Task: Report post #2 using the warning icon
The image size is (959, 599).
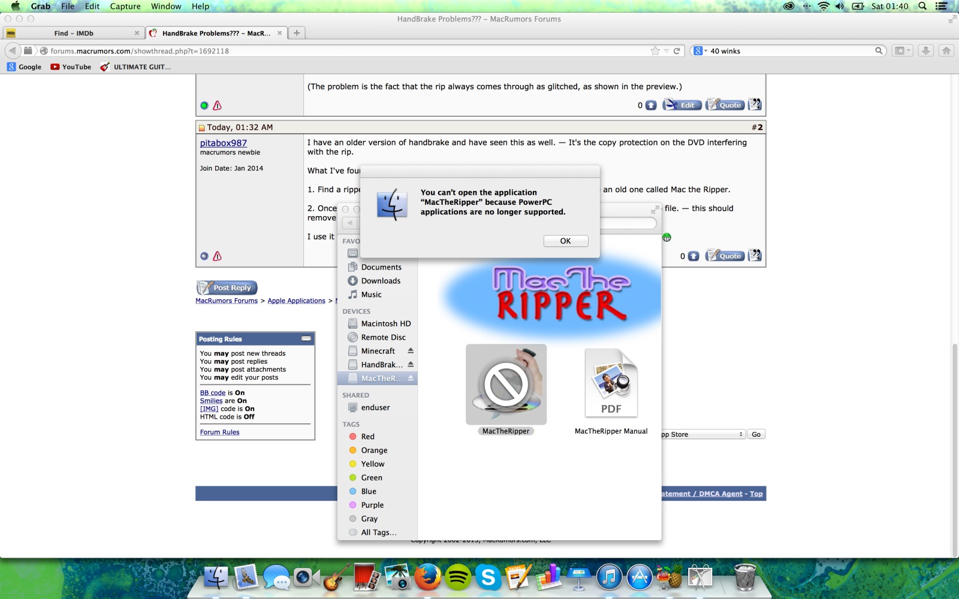Action: pos(218,256)
